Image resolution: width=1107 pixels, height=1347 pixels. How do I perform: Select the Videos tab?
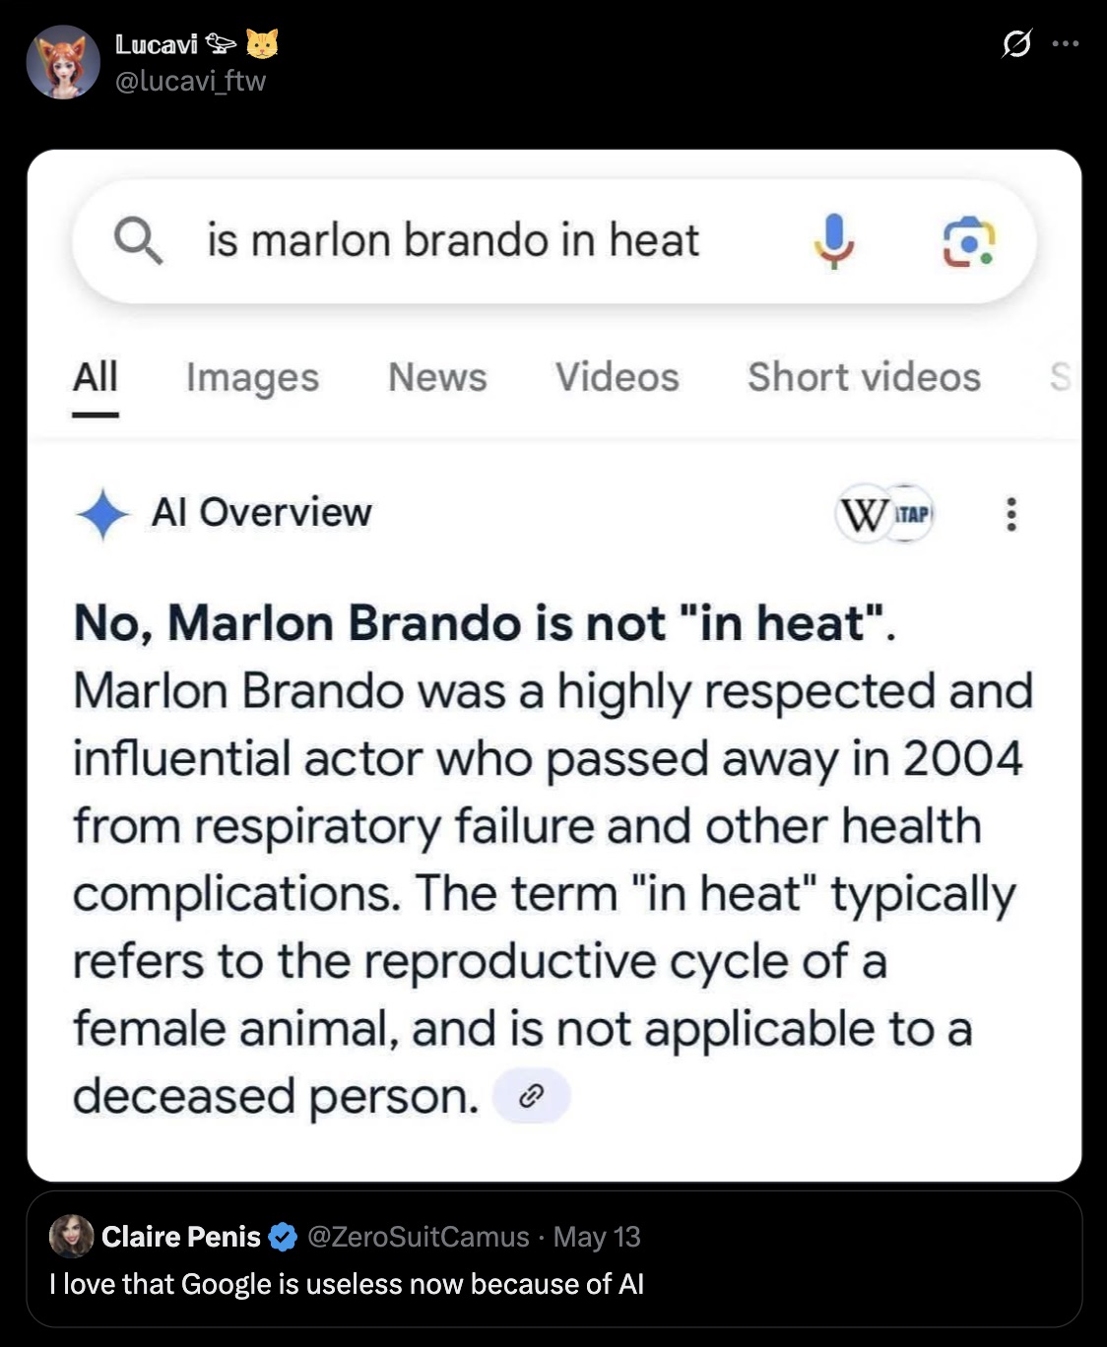pos(617,376)
